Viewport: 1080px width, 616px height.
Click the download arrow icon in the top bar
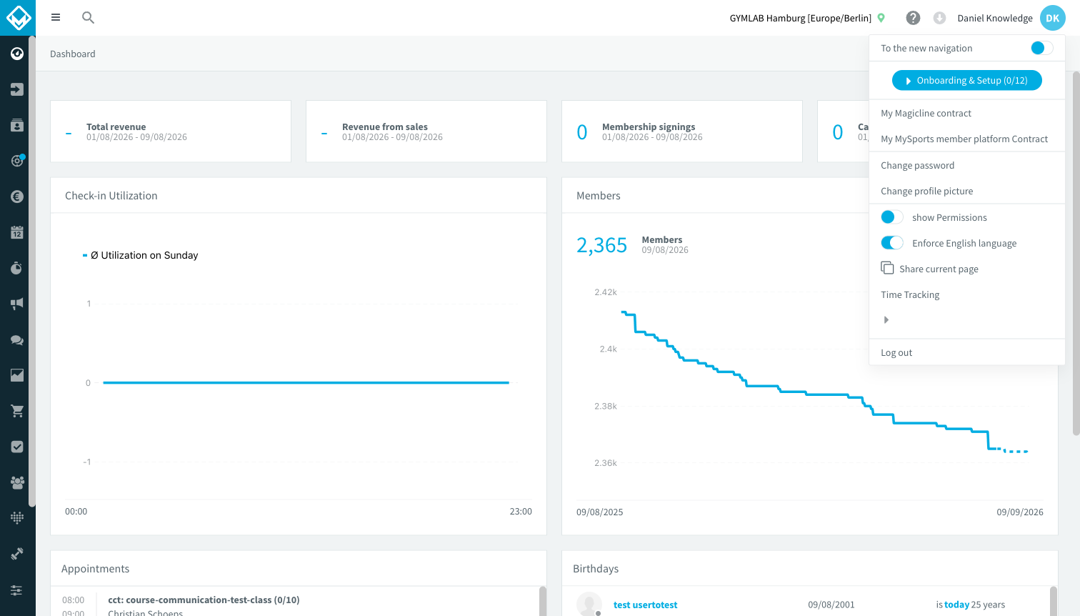[939, 18]
